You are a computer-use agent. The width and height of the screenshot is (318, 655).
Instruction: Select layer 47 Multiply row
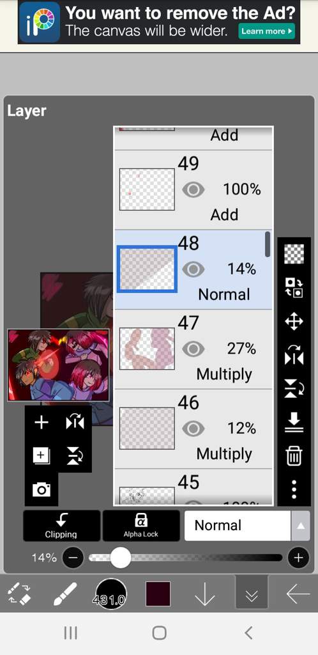193,349
